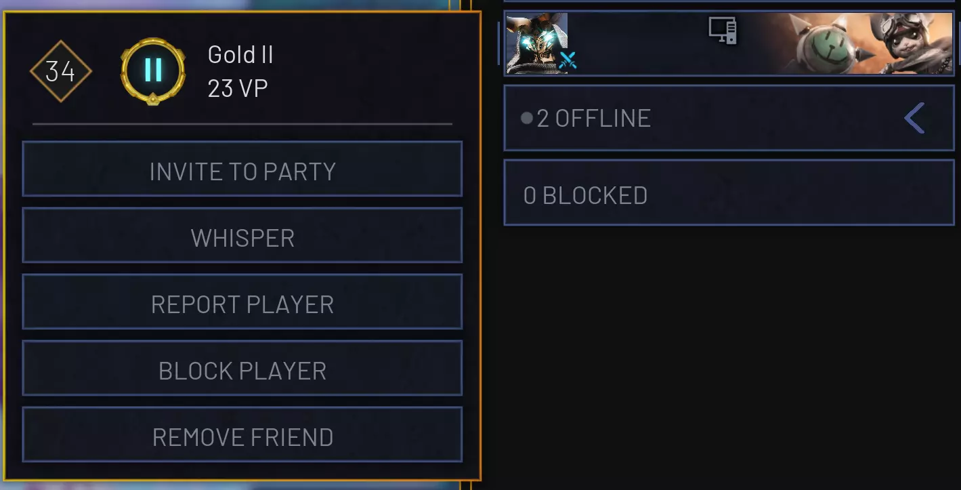Click the PC platform icon
Screen dimensions: 961x490
click(x=723, y=30)
